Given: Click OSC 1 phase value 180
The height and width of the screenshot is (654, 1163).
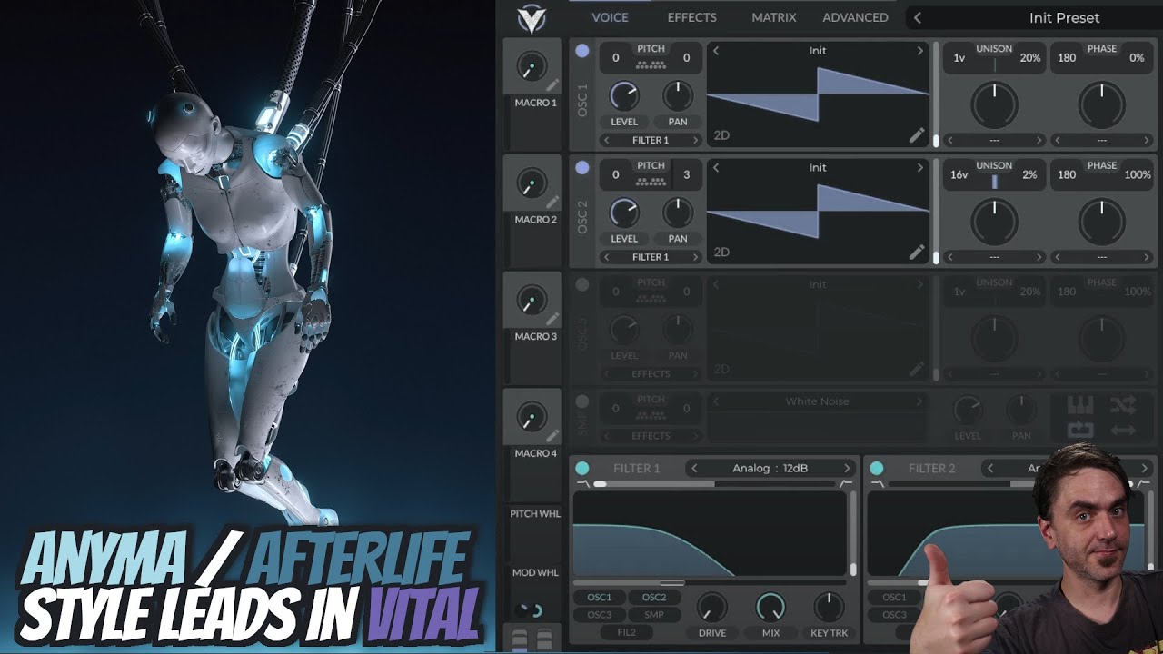Looking at the screenshot, I should click(1067, 57).
